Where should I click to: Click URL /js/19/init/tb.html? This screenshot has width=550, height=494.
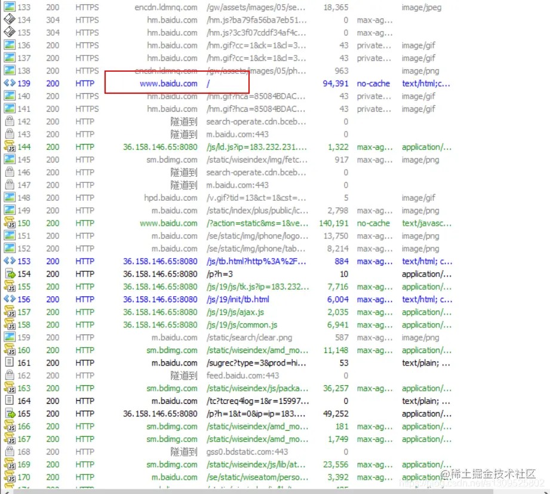pos(238,299)
